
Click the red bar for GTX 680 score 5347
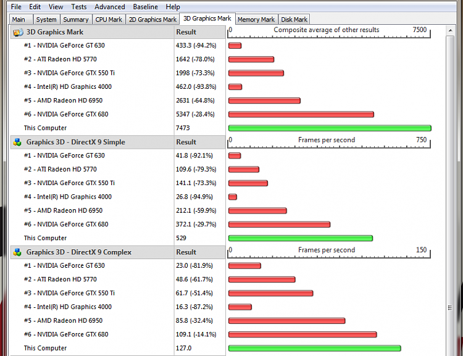point(301,114)
